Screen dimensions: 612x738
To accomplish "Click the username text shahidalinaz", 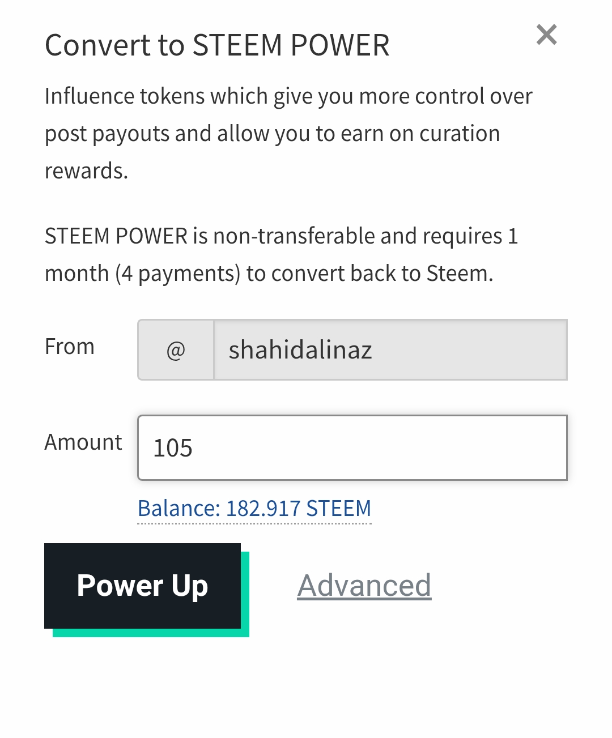I will click(x=300, y=349).
